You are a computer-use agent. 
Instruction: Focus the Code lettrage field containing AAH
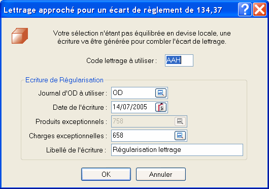click(179, 60)
